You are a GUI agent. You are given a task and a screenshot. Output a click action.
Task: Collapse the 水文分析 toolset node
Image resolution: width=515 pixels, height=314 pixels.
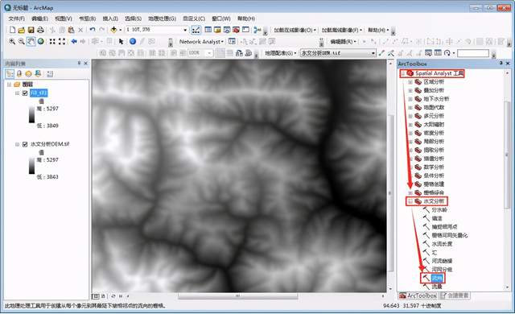tap(410, 201)
